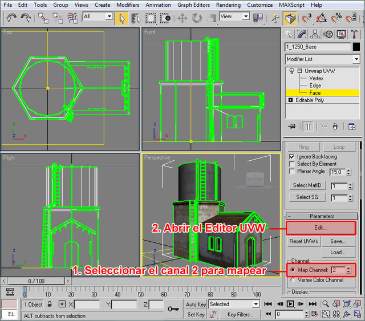Select the Vertex Color Channel radio button
The image size is (365, 321).
click(x=293, y=279)
